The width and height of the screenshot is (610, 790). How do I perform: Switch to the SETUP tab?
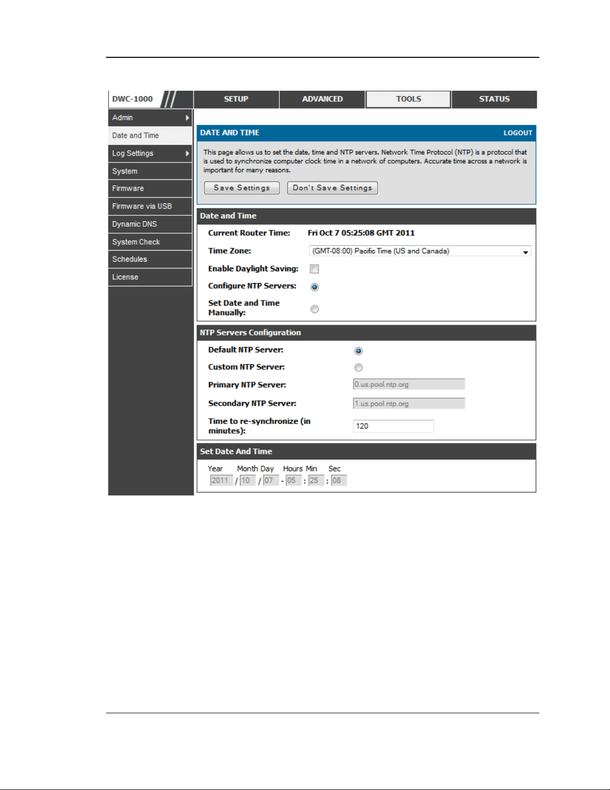(x=236, y=99)
